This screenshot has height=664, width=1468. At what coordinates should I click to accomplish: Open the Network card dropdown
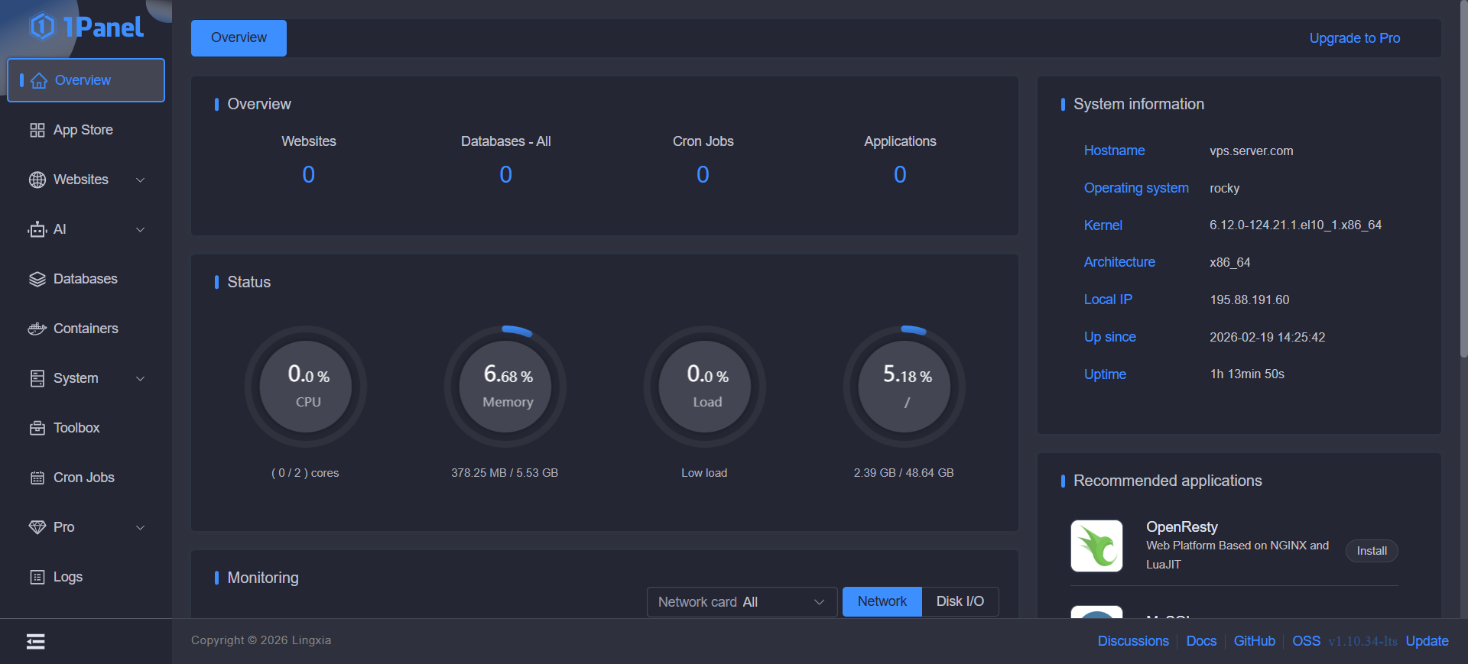pos(741,601)
